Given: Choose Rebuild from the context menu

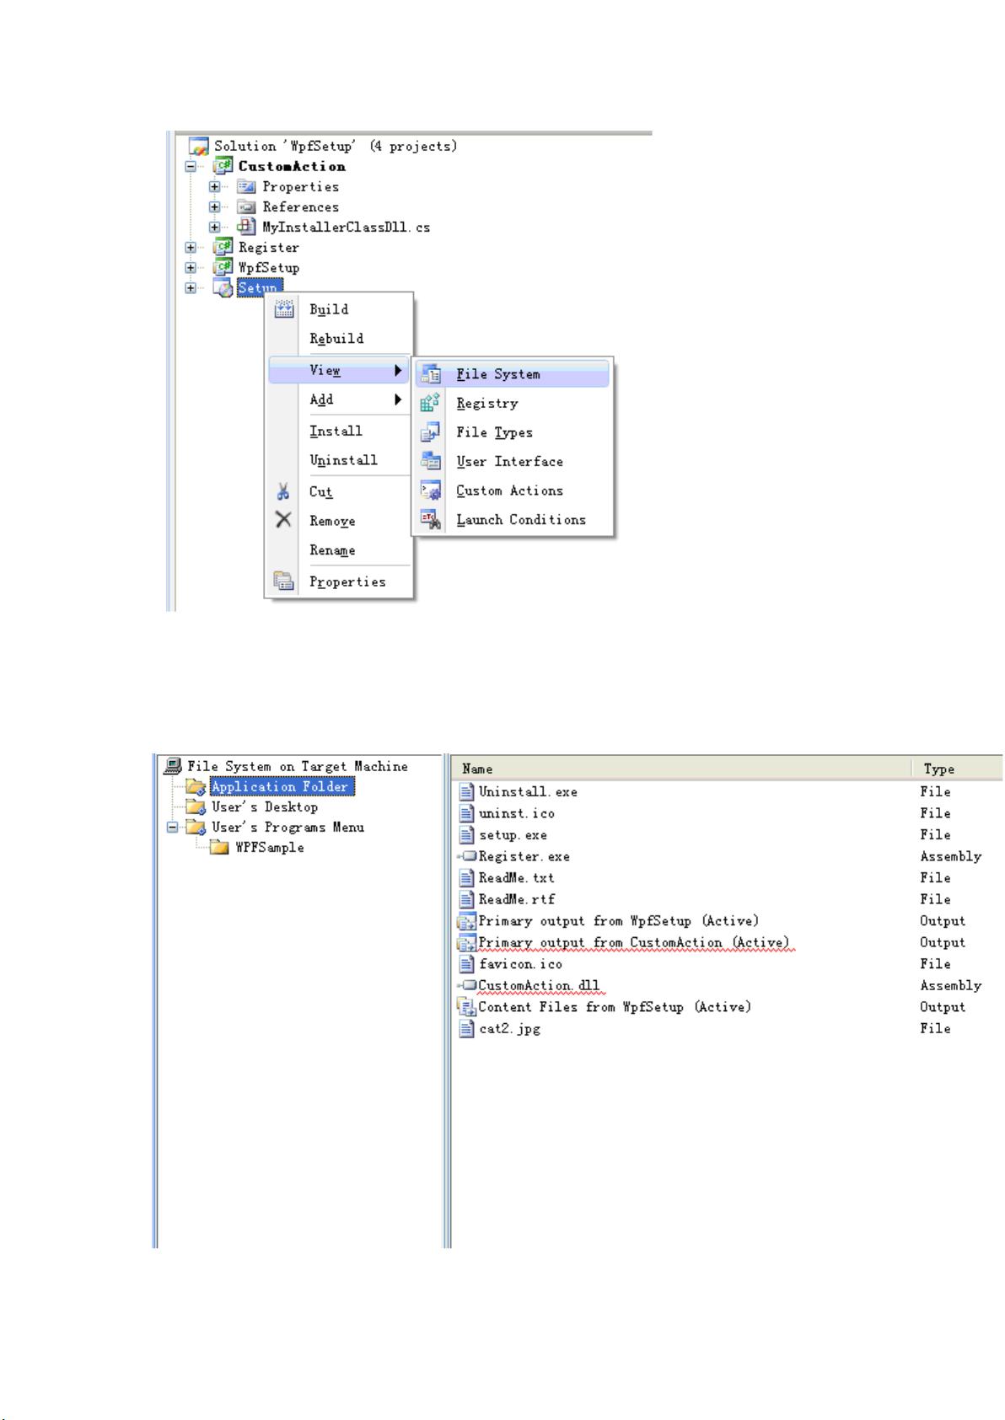Looking at the screenshot, I should click(336, 339).
